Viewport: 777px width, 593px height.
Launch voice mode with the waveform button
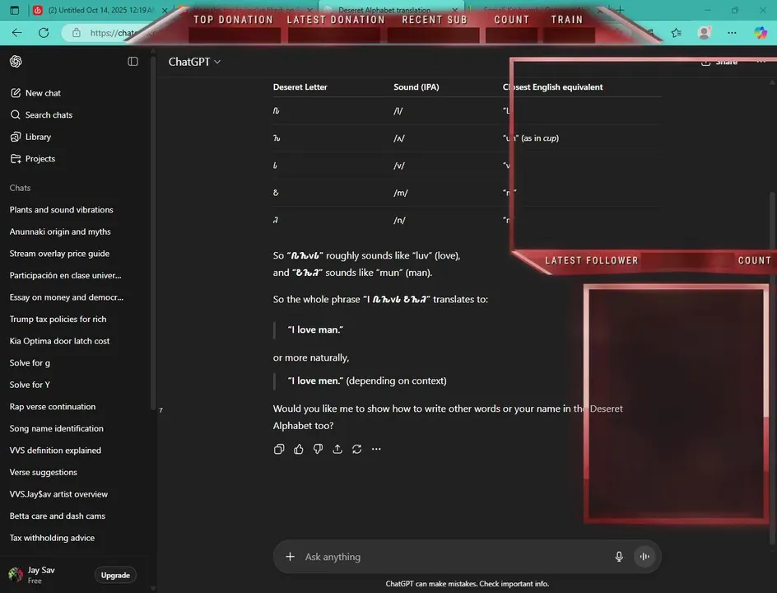point(644,557)
